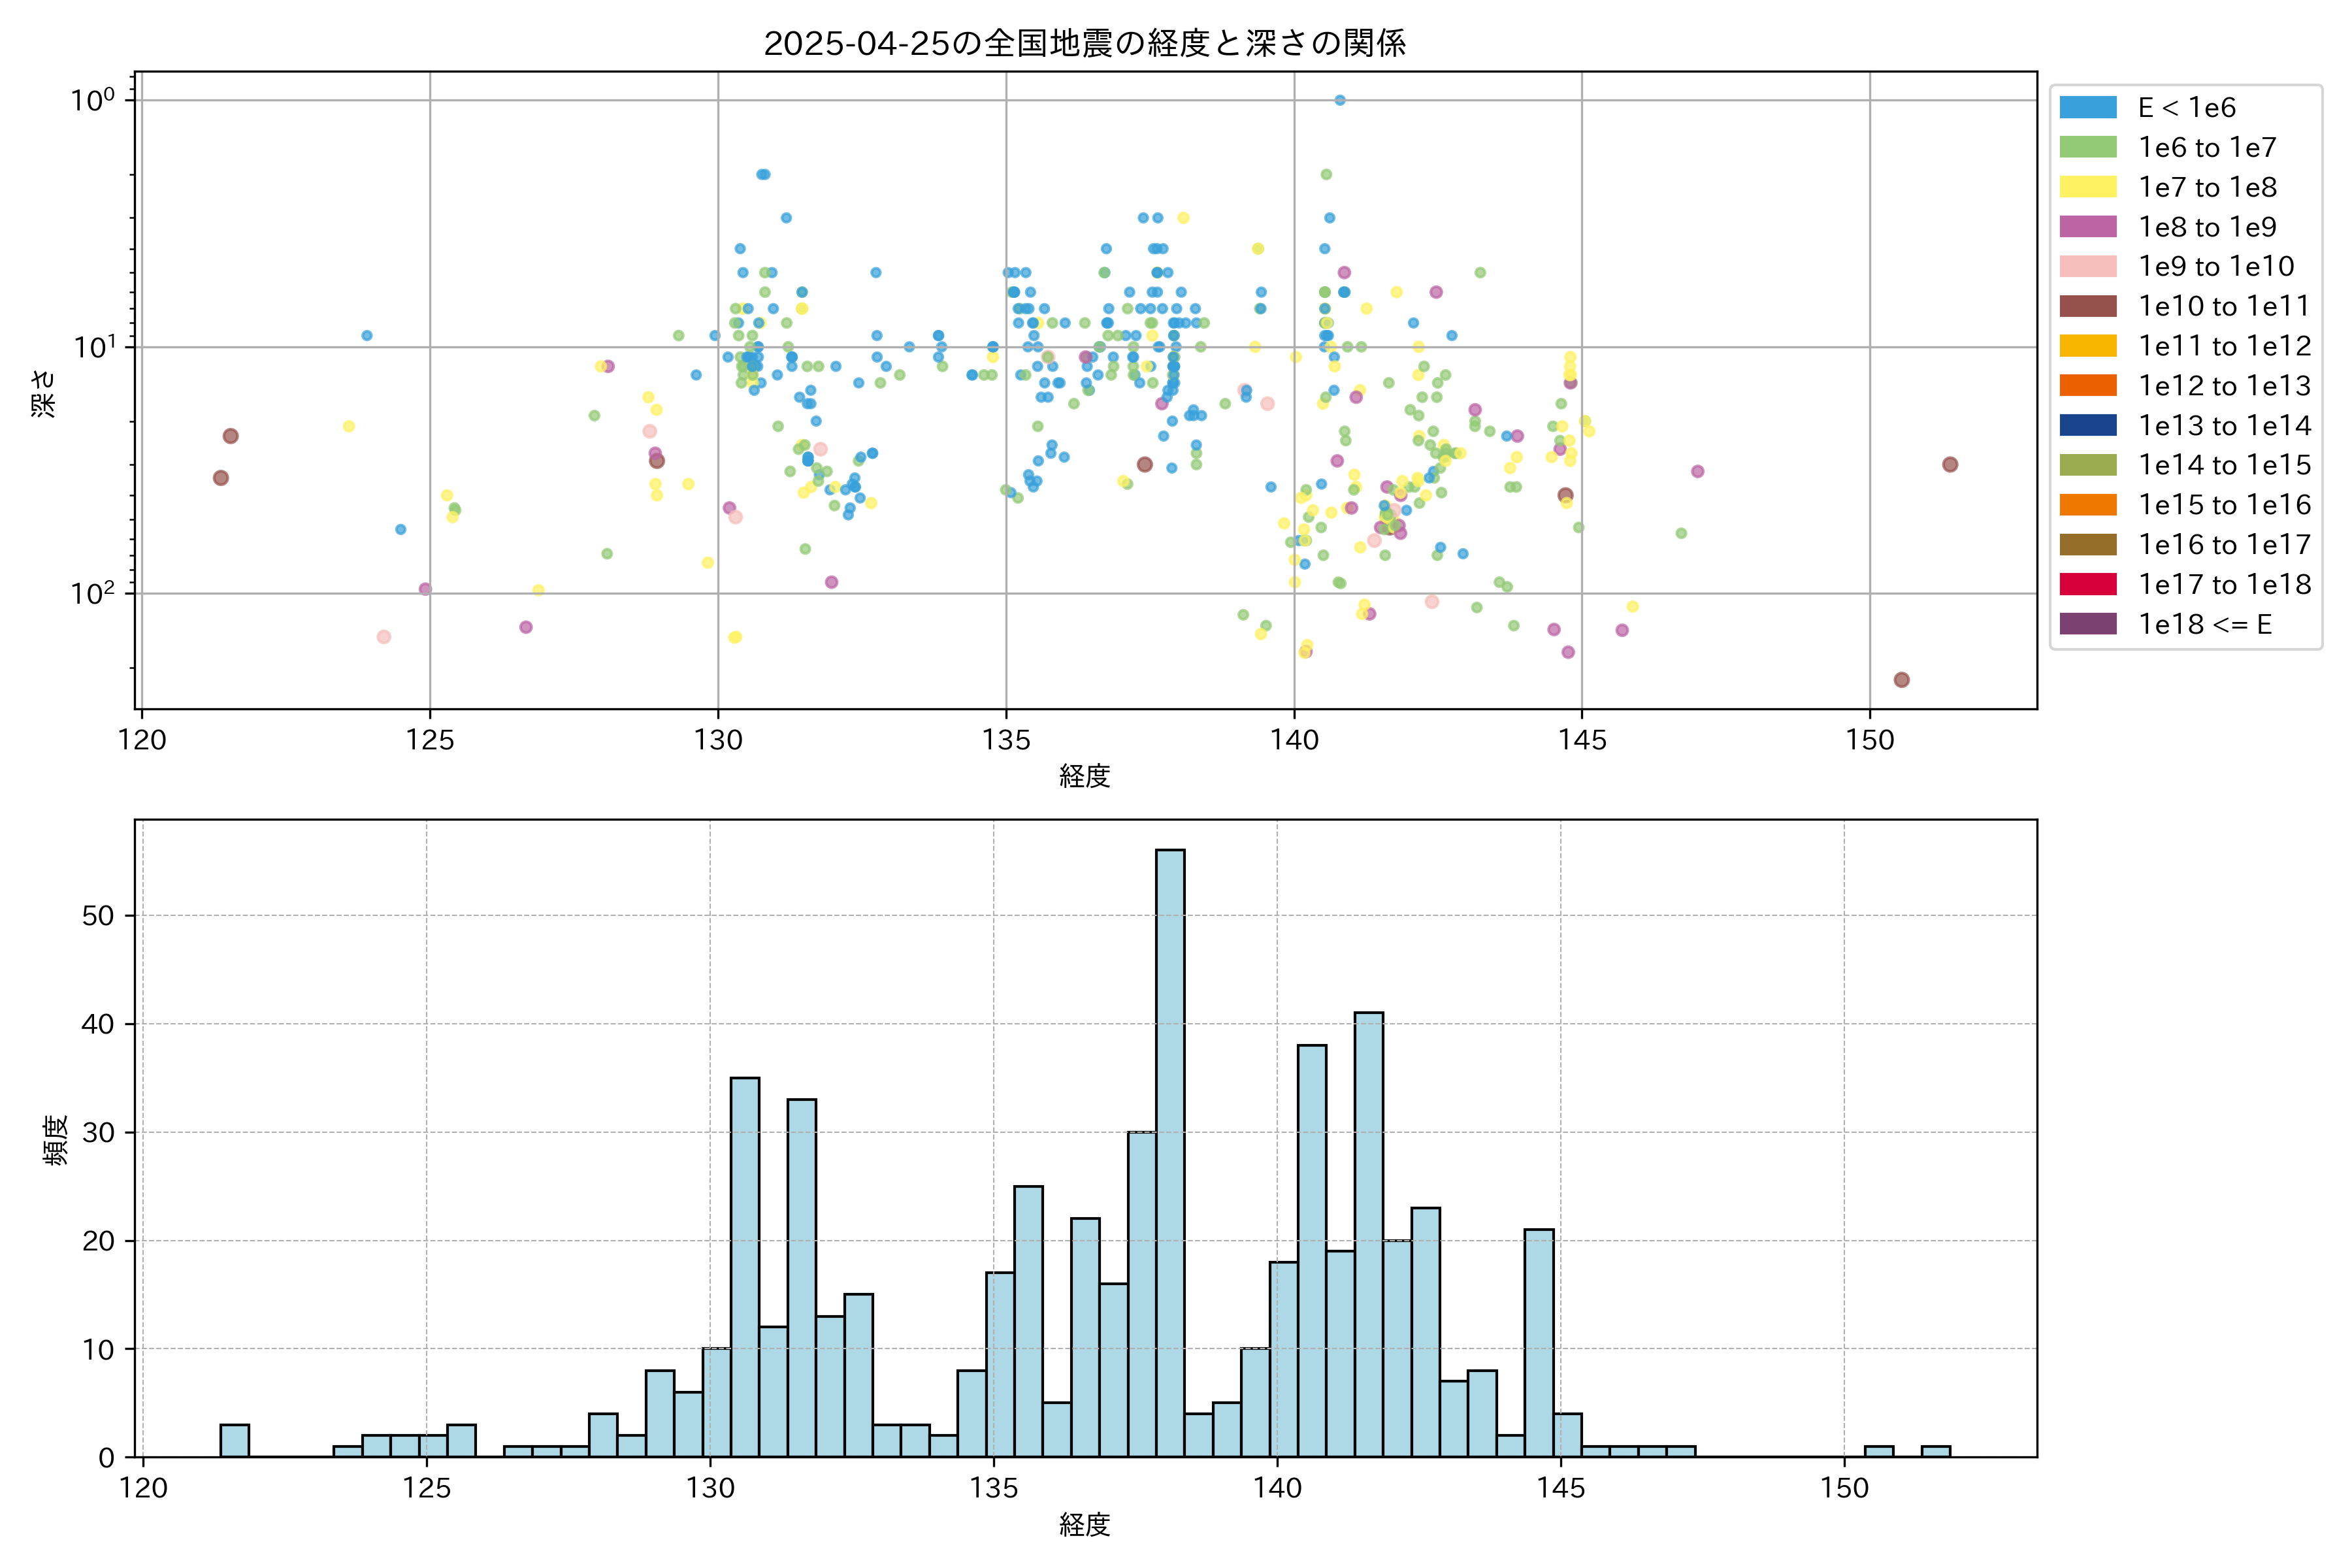
Task: Click the 経度 label under the scatter plot
Action: click(1084, 776)
